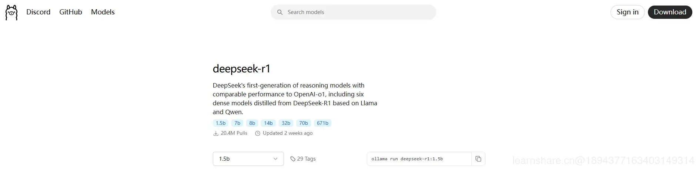Image resolution: width=699 pixels, height=171 pixels.
Task: Click the search magnifier icon
Action: 280,12
